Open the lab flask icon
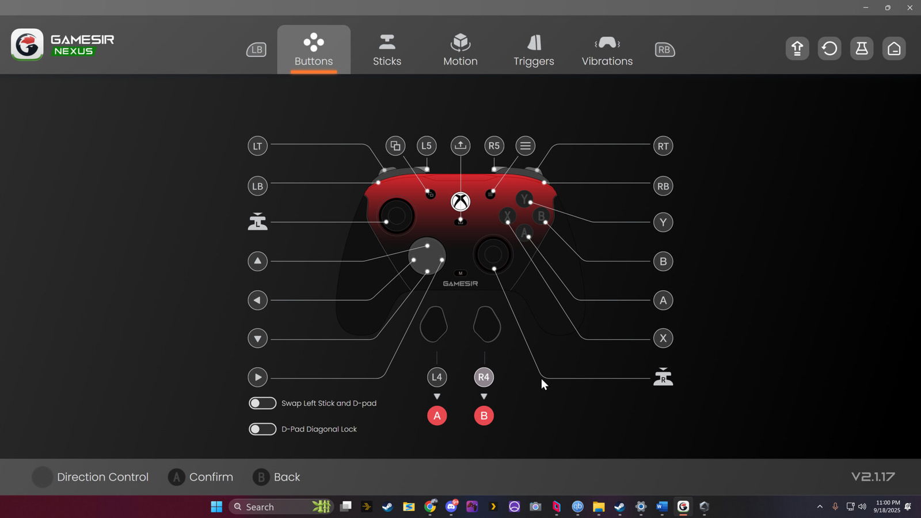The image size is (921, 518). click(862, 49)
